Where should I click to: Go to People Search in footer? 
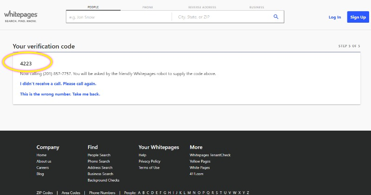click(x=99, y=155)
